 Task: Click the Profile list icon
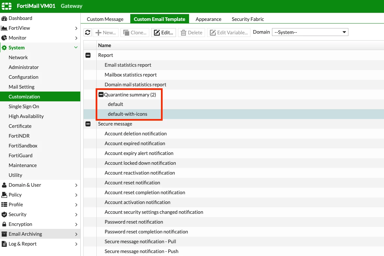point(4,205)
